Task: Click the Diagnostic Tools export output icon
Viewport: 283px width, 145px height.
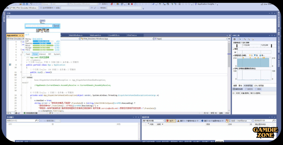Action: (x=240, y=39)
